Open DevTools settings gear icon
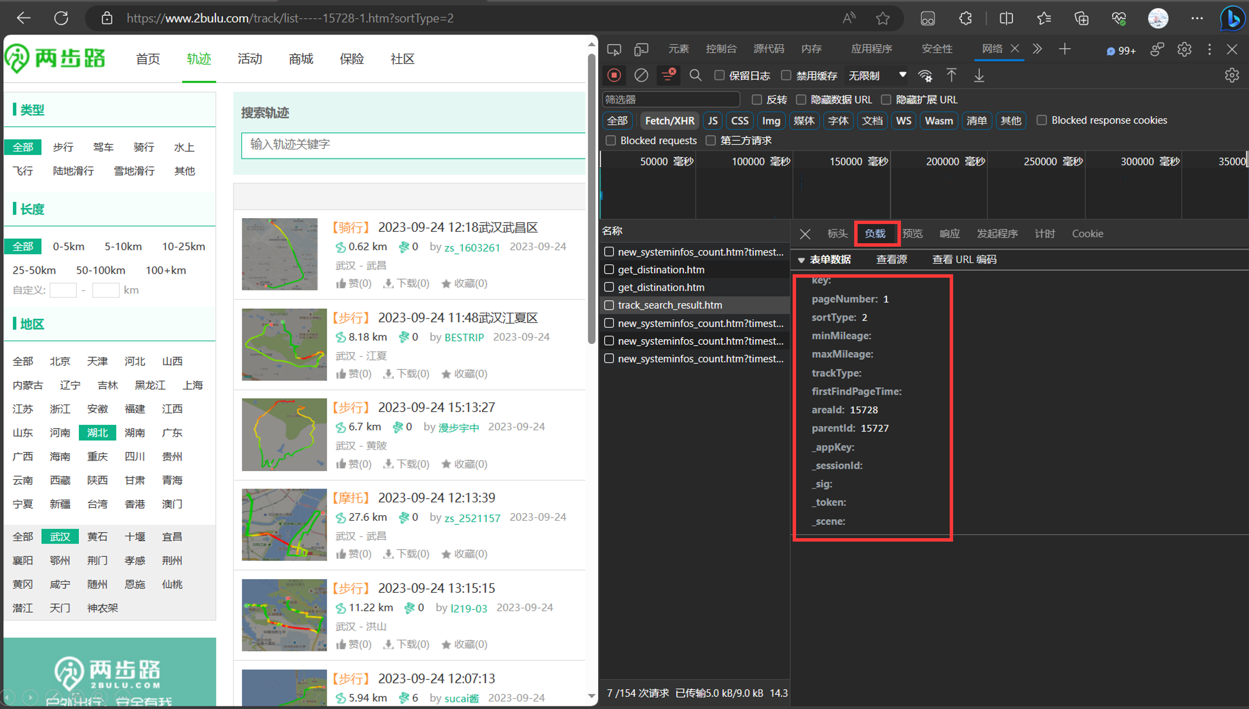 pyautogui.click(x=1184, y=49)
